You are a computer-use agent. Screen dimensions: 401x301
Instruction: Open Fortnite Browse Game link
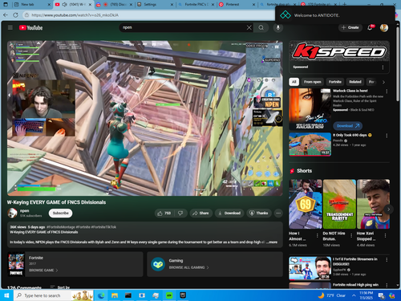[43, 270]
